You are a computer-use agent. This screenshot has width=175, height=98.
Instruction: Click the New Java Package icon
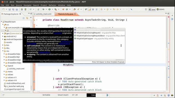coord(63,10)
